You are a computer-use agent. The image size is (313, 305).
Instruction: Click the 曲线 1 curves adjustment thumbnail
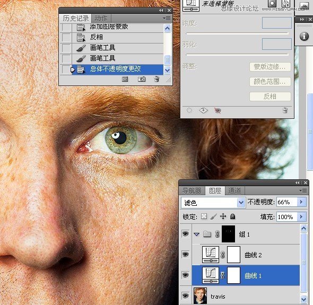(211, 275)
